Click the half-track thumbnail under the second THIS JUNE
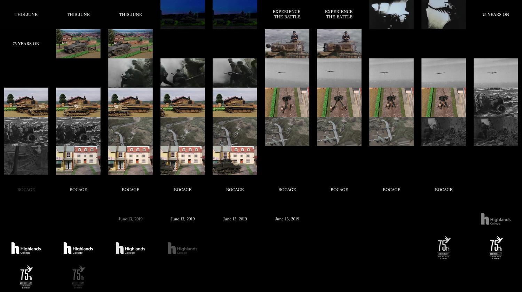522x292 pixels. [x=78, y=44]
